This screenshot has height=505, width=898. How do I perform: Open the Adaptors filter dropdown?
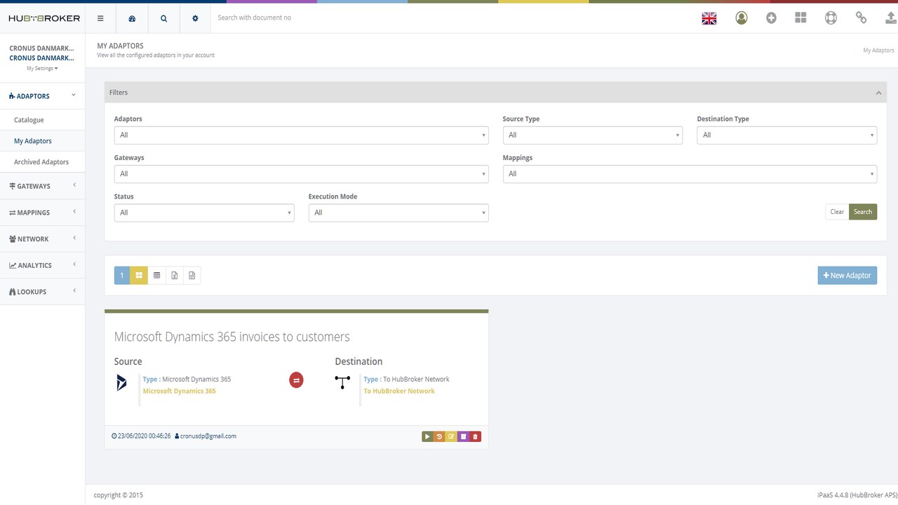(301, 135)
